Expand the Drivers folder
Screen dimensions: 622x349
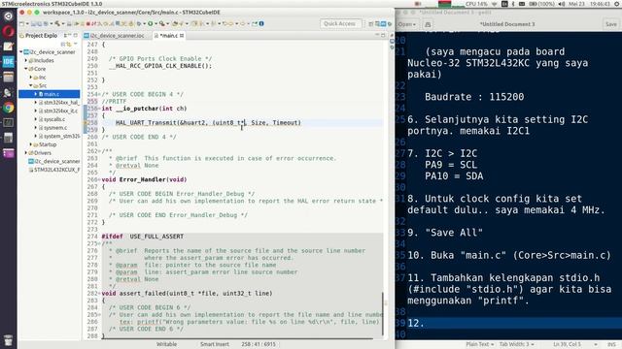[26, 153]
